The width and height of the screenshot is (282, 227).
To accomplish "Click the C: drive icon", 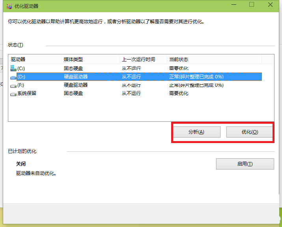I will click(13, 68).
